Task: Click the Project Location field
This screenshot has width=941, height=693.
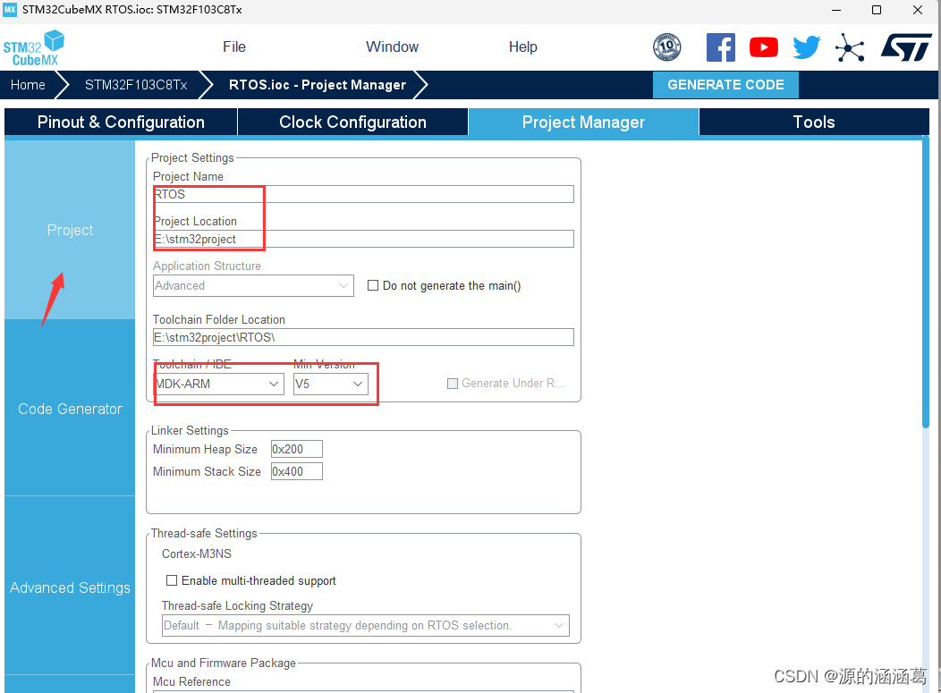Action: (x=363, y=239)
